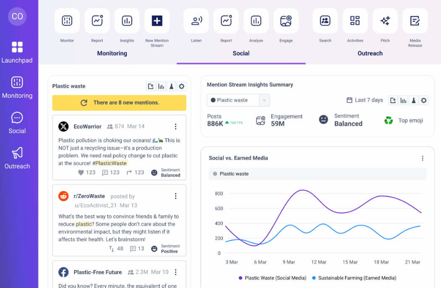The height and width of the screenshot is (288, 441).
Task: Open settings gear on Plastic waste stream
Action: coord(181,86)
